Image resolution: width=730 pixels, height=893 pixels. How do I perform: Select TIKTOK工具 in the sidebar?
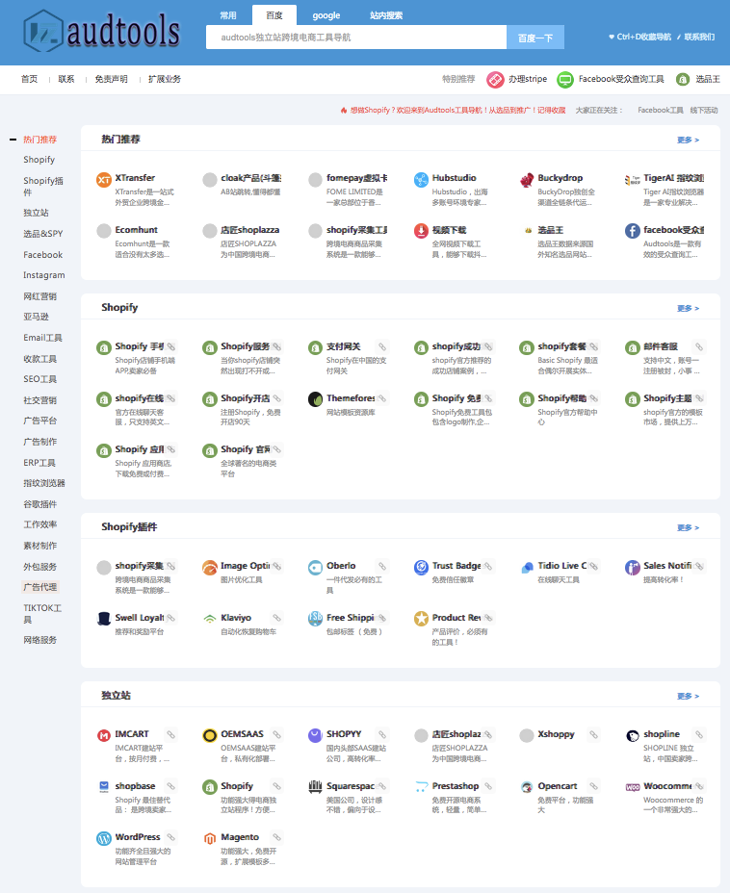[x=42, y=613]
